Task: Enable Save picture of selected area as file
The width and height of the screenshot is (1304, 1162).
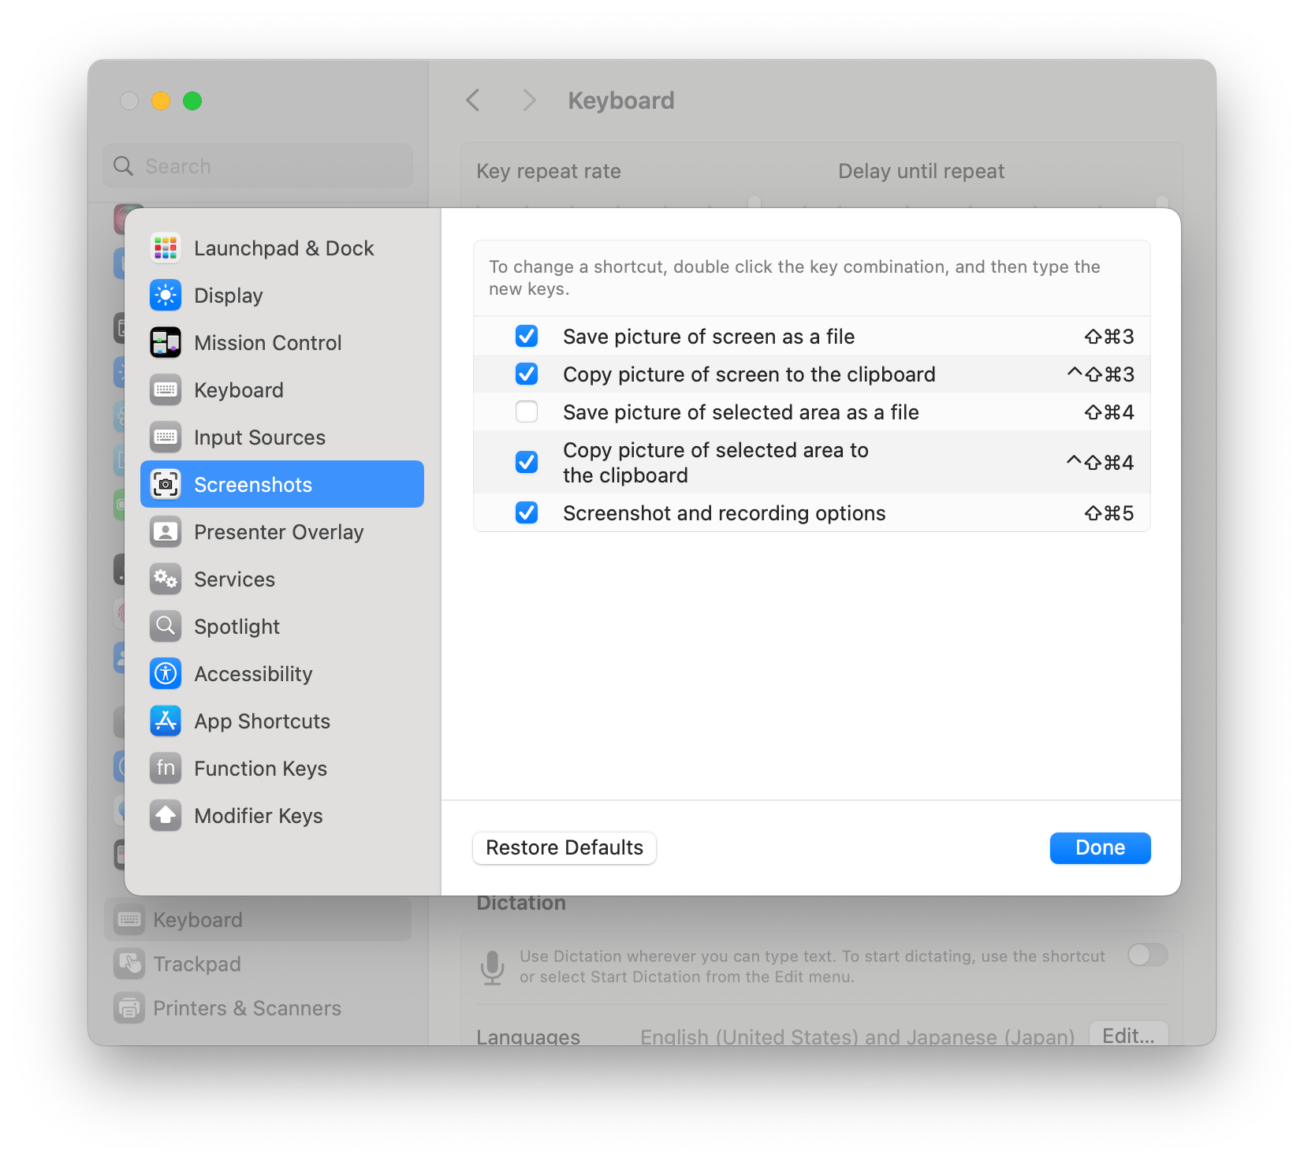Action: click(527, 412)
